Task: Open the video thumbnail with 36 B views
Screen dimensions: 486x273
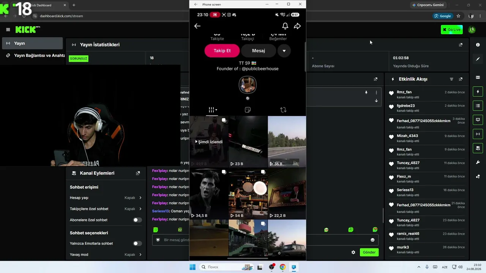Action: point(287,142)
